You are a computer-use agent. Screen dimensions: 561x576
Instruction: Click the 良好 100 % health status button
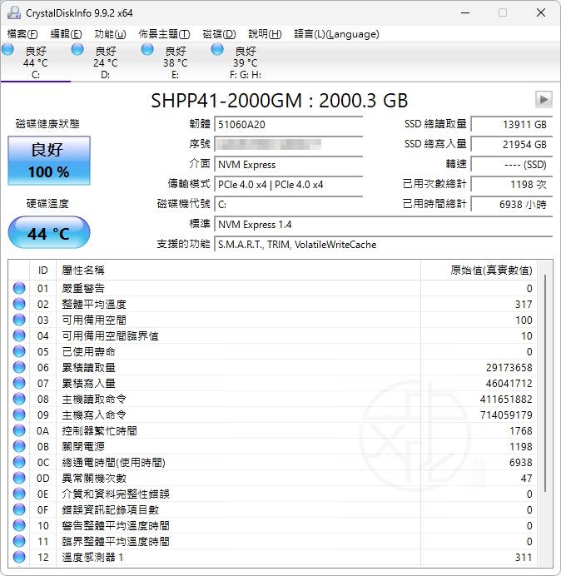pyautogui.click(x=49, y=161)
